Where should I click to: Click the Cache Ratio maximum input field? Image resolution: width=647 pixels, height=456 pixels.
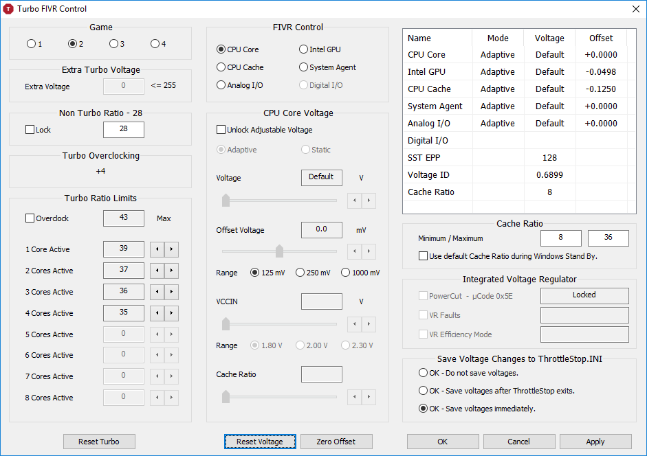point(608,238)
